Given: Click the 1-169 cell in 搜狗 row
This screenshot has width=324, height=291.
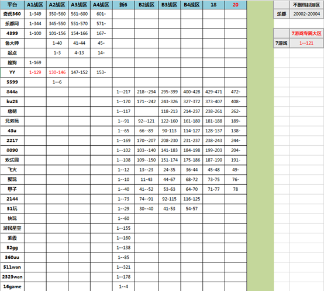Looking at the screenshot, I should tap(35, 62).
